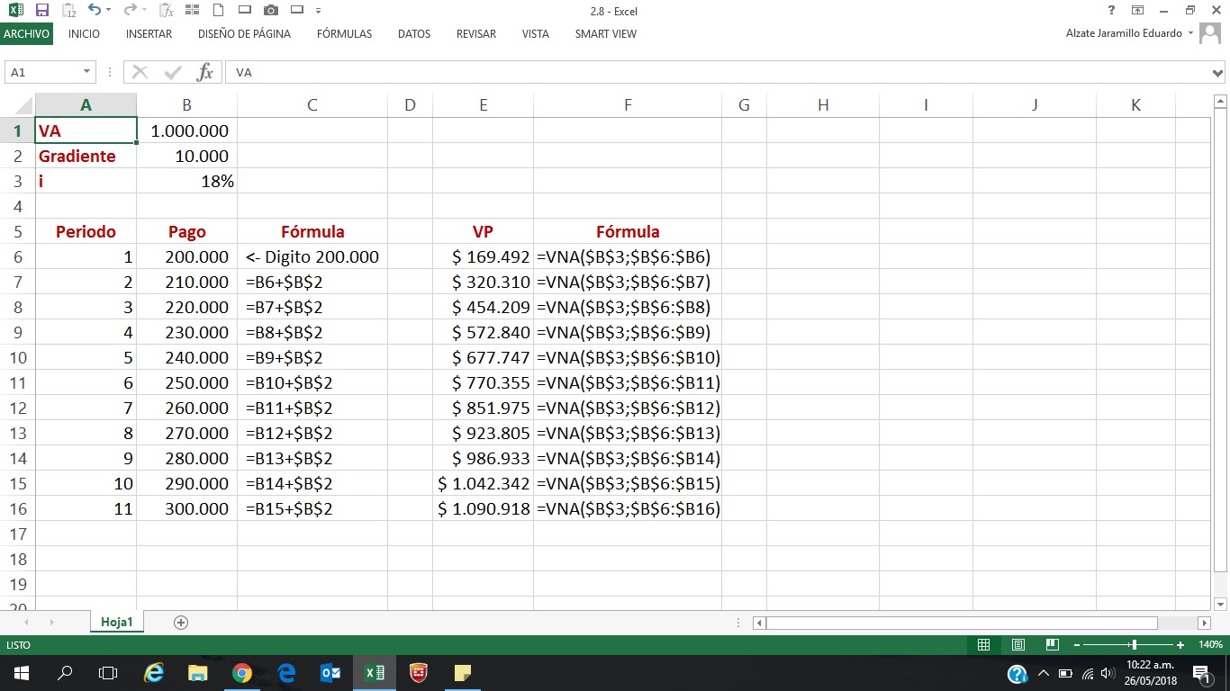This screenshot has height=691, width=1230.
Task: Open the DATOS ribbon tab
Action: [x=413, y=34]
